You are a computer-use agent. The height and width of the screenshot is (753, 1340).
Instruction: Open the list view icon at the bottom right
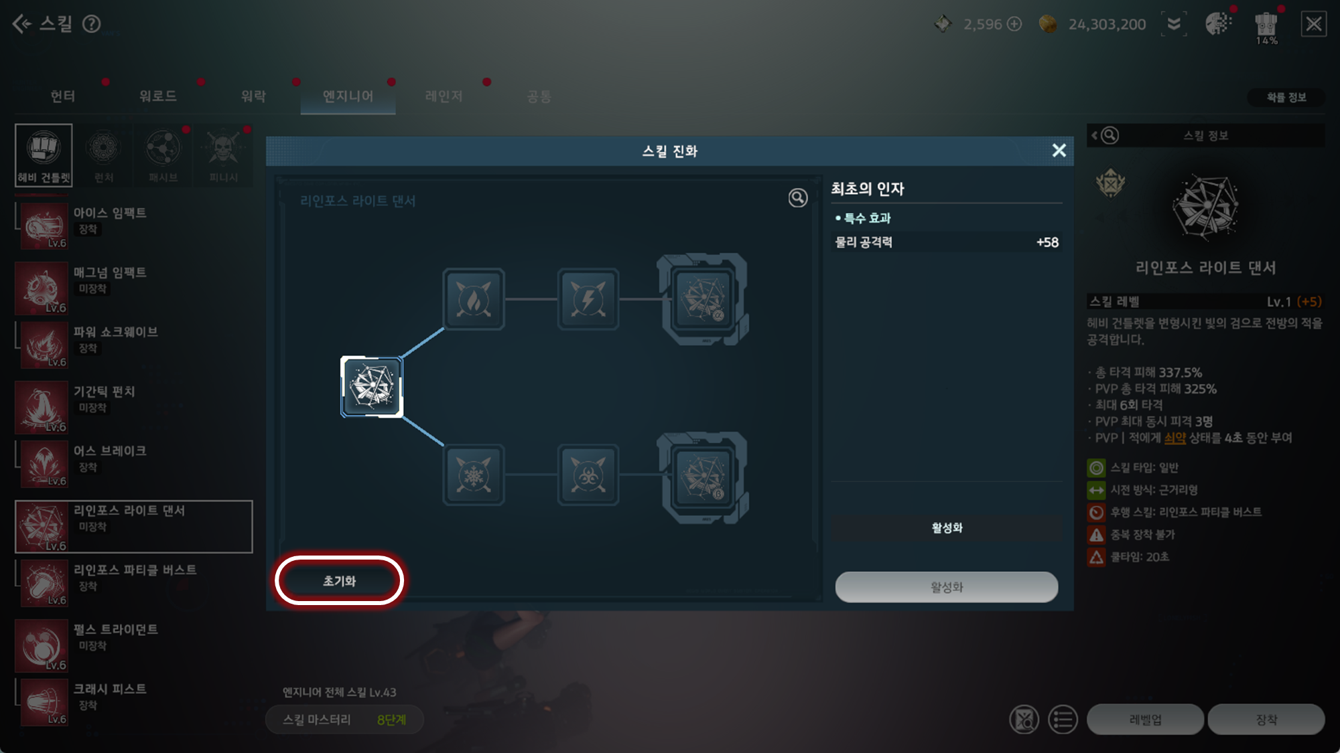click(x=1063, y=720)
